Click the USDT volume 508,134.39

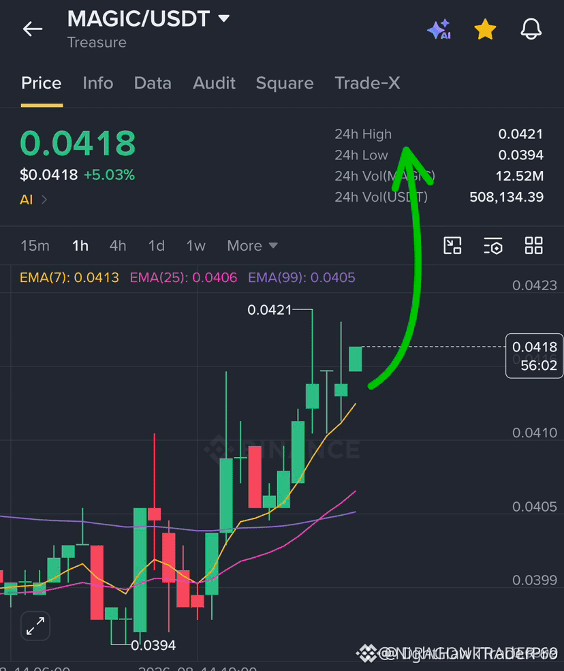(507, 197)
